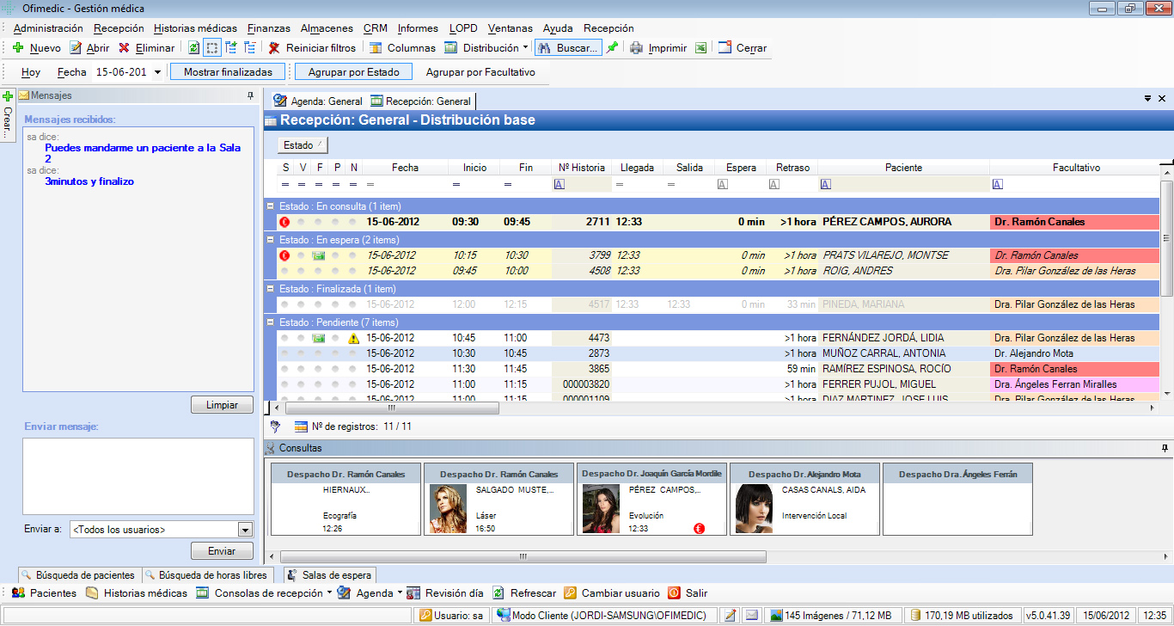This screenshot has height=626, width=1174.
Task: Click the green pin icon beside Buscar
Action: click(612, 48)
